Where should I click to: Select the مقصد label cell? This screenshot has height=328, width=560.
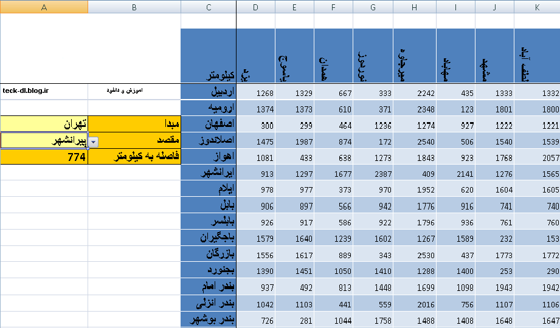point(134,141)
